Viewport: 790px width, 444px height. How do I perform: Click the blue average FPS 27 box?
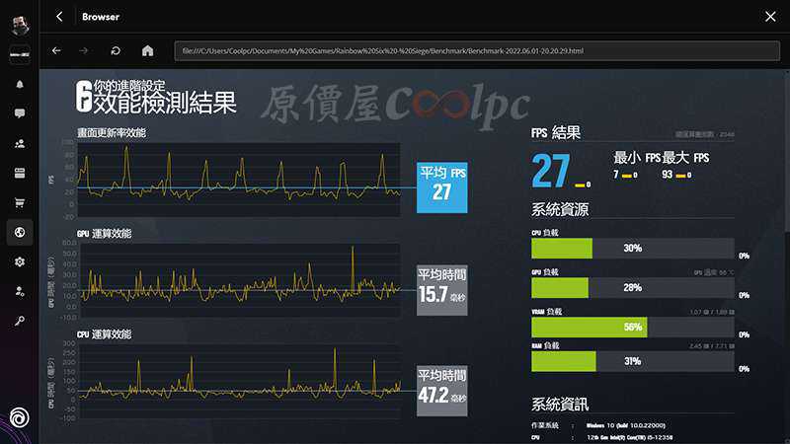pyautogui.click(x=441, y=187)
